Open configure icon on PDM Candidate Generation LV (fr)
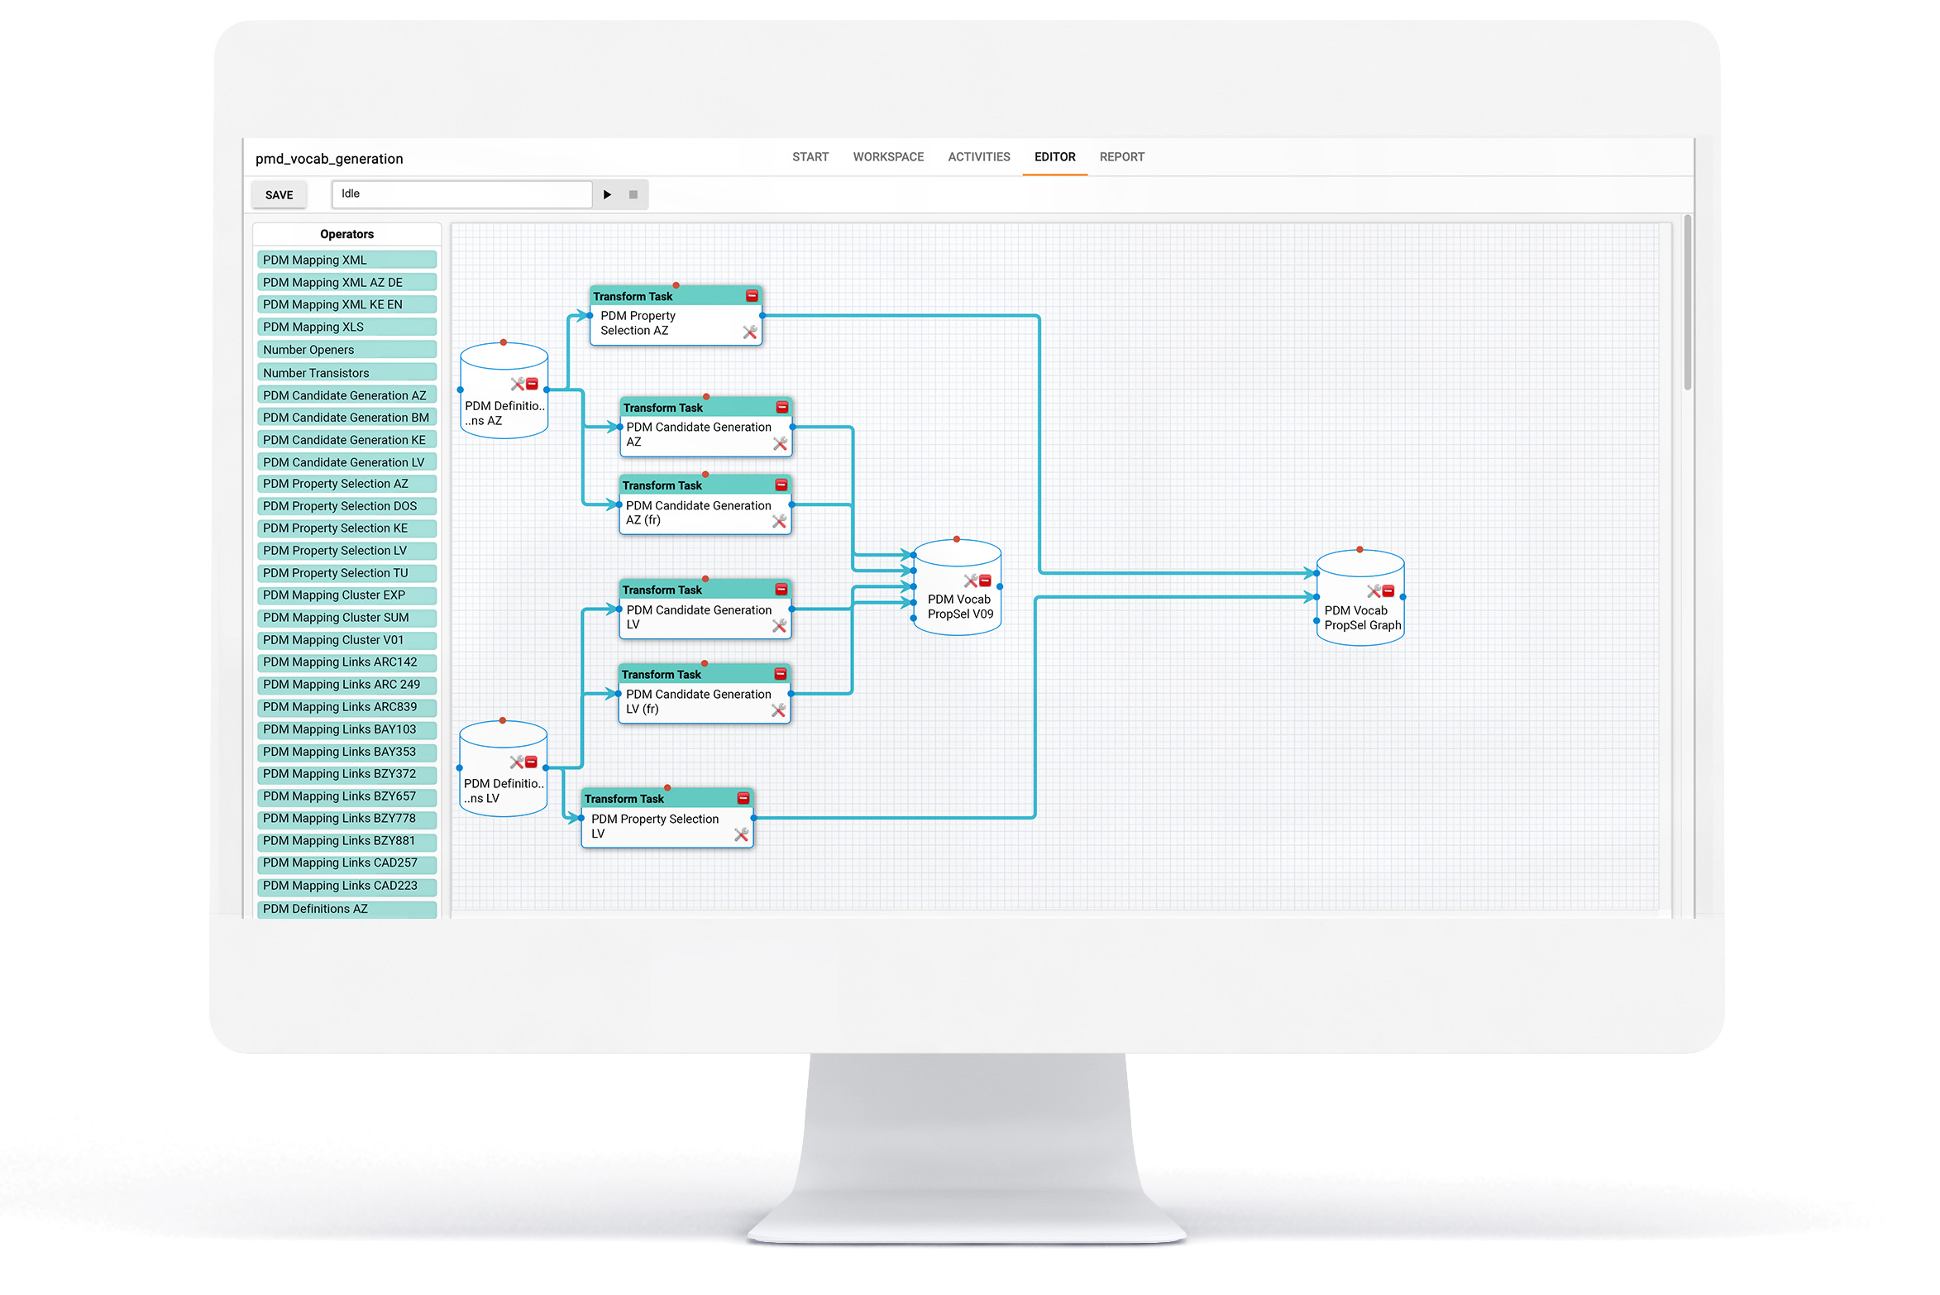This screenshot has height=1295, width=1940. [x=778, y=710]
